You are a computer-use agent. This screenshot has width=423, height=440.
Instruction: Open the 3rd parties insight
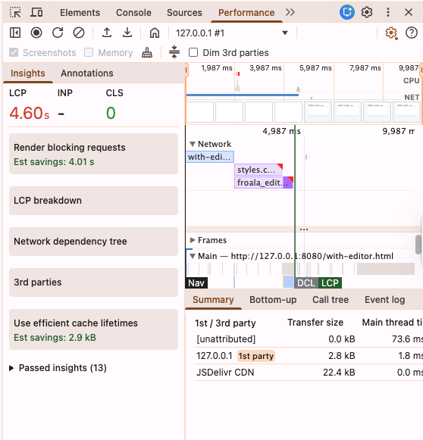(93, 282)
